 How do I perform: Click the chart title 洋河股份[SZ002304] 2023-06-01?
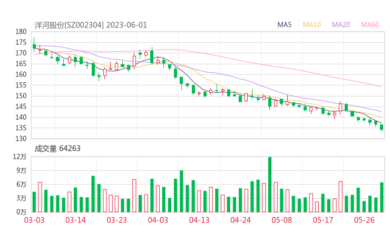[91, 25]
